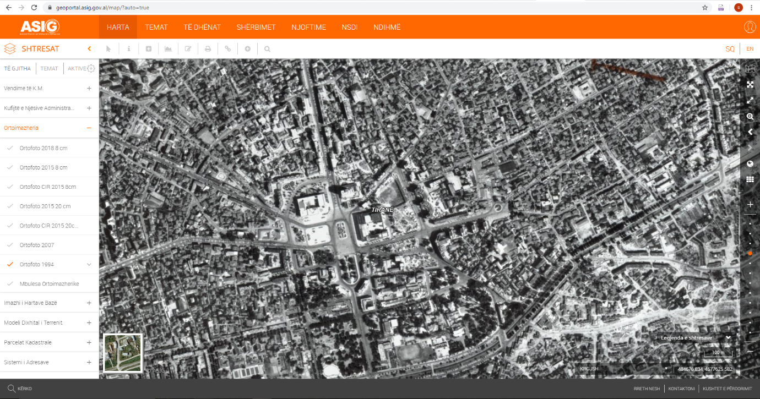This screenshot has width=760, height=399.
Task: Click the ASIG logo
Action: (x=40, y=27)
